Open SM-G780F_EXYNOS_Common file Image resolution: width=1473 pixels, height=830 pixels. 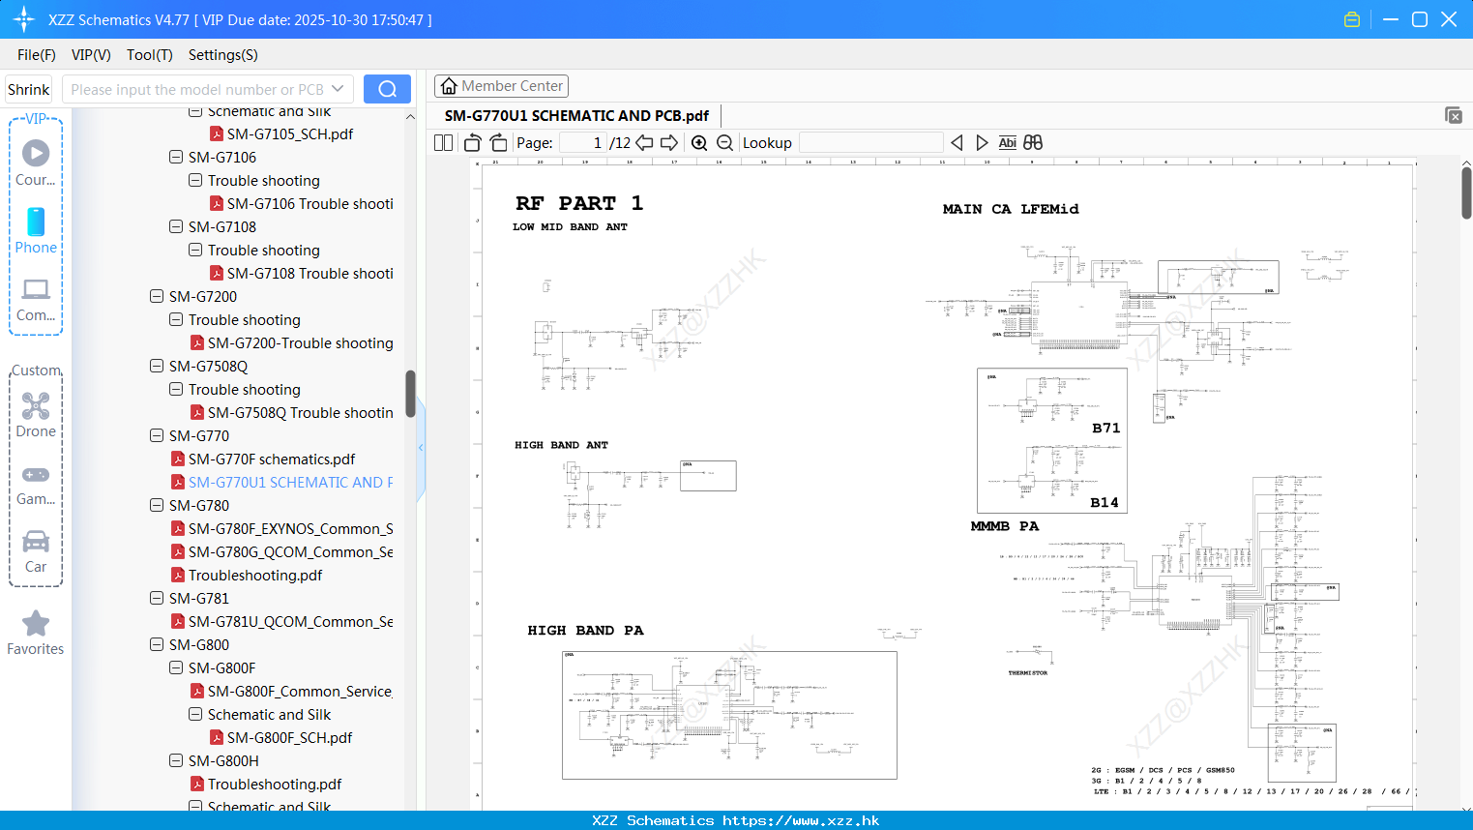click(281, 528)
